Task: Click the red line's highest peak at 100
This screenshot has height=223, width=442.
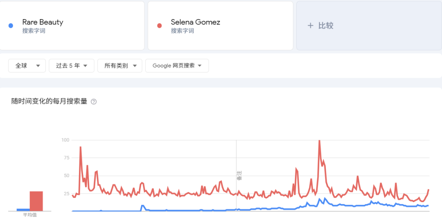Action: 319,141
